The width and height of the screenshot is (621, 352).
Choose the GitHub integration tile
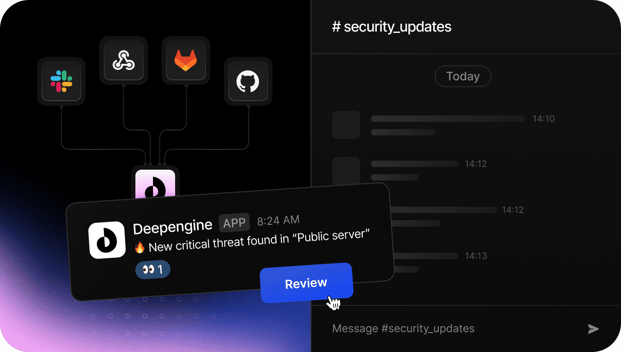tap(248, 81)
